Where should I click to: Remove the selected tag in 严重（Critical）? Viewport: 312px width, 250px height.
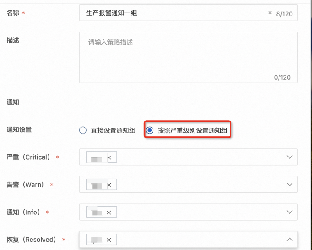click(x=109, y=158)
